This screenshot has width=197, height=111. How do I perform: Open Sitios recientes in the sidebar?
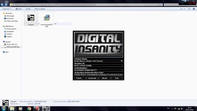12,21
